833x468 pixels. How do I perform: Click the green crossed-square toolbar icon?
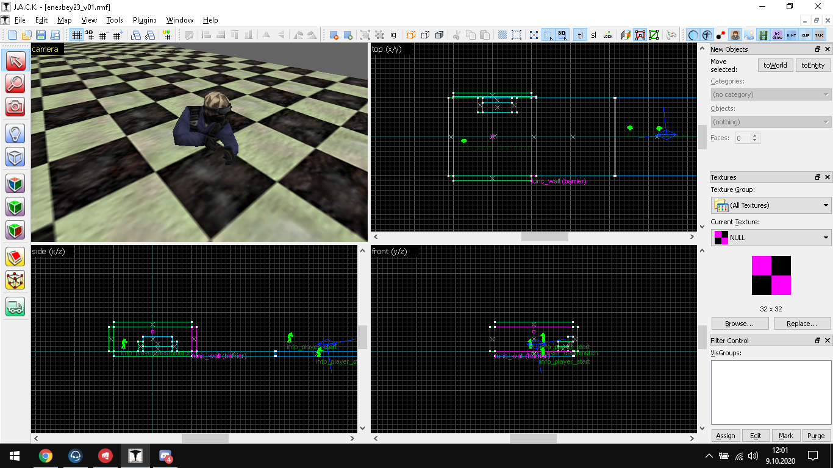click(x=654, y=35)
